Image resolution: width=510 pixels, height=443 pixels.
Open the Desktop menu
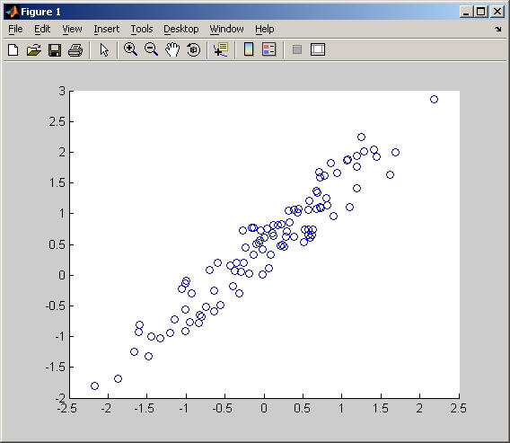181,29
